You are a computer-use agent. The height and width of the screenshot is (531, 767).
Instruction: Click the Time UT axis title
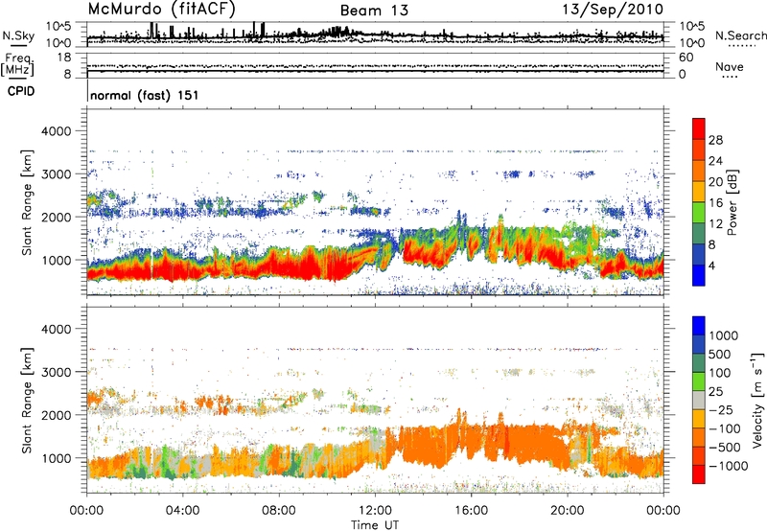tap(375, 525)
